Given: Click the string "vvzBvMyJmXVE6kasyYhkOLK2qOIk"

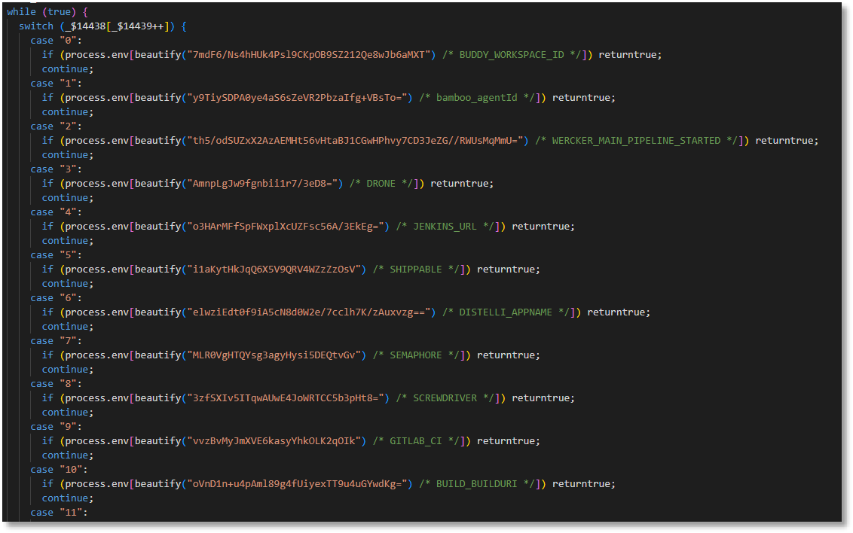Looking at the screenshot, I should pos(274,441).
